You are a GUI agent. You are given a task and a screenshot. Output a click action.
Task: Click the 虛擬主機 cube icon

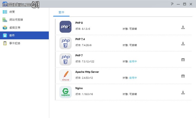coord(5,27)
